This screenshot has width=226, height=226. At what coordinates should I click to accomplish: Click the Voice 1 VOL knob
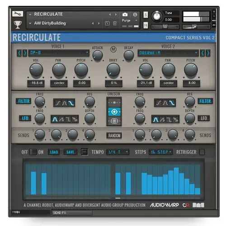coord(36,70)
